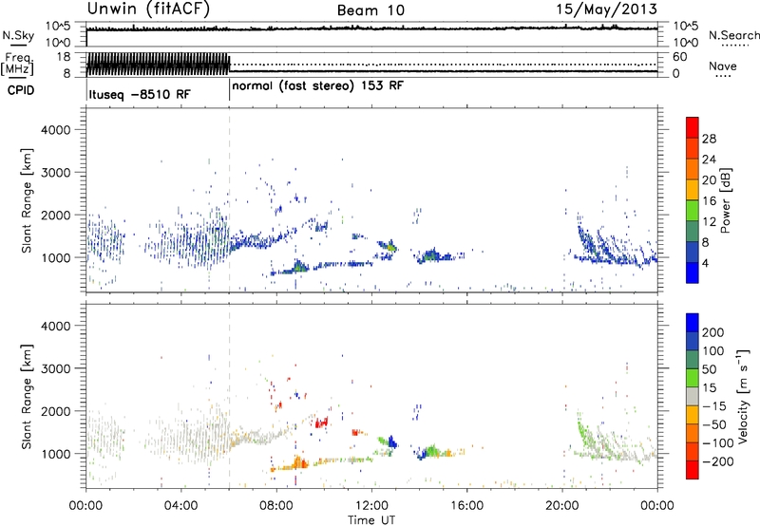Viewport: 760px width, 526px height.
Task: Click the dashed CPID change line in the power panel
Action: point(230,199)
